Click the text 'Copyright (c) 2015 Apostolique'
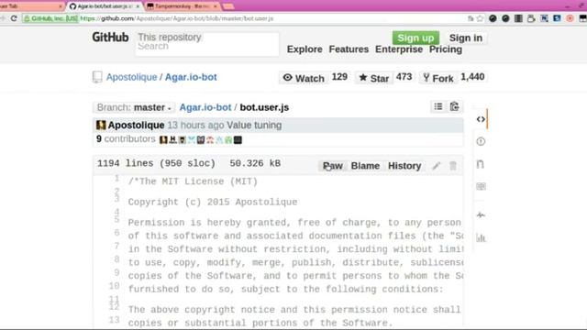 [x=212, y=202]
